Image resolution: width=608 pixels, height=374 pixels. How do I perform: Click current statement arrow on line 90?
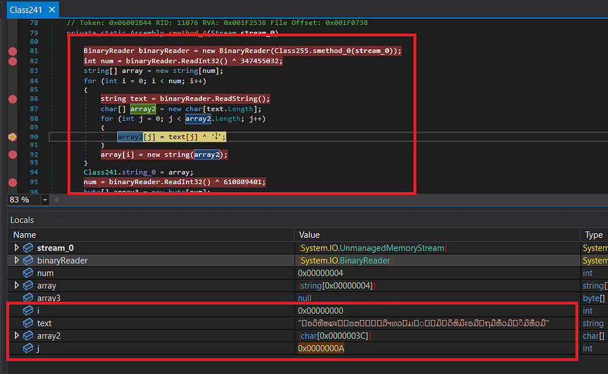(12, 137)
